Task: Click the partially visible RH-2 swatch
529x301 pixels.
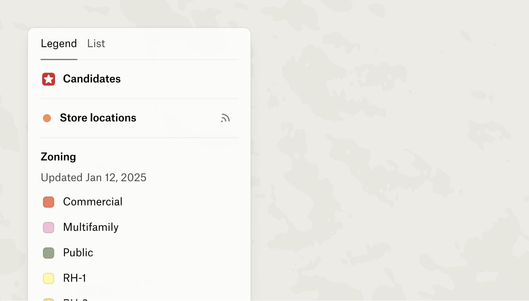Action: tap(49, 300)
